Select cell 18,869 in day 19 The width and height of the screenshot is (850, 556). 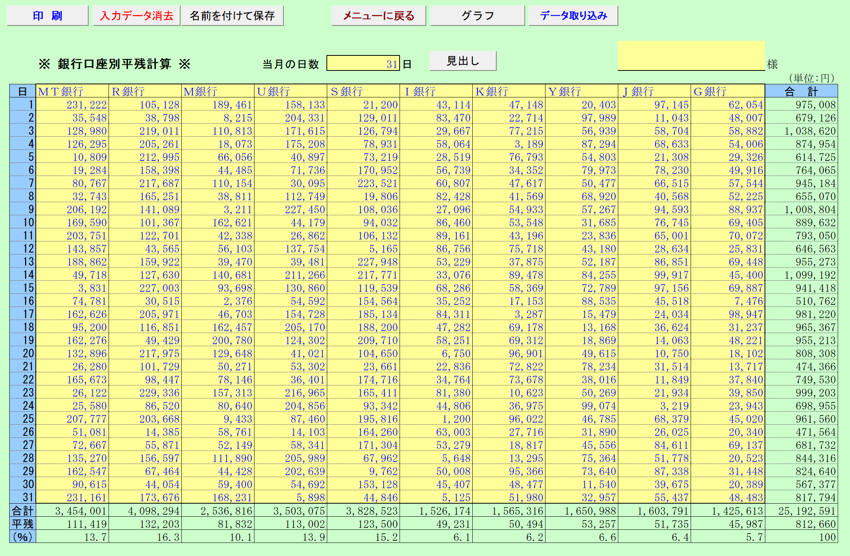coord(582,340)
